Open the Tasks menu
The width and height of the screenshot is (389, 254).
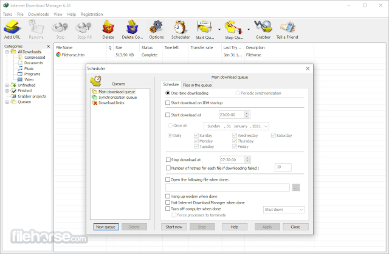[x=7, y=14]
